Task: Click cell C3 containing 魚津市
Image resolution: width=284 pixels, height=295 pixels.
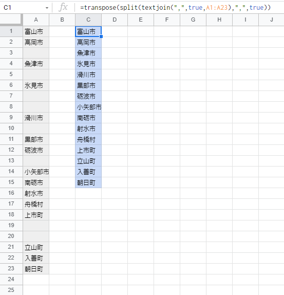Action: tap(88, 53)
